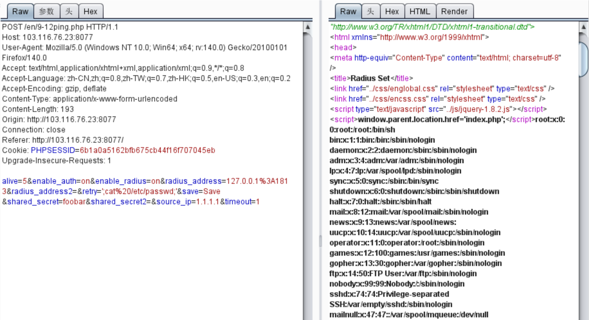Click the news:x:9:13 passwd line
This screenshot has width=589, height=320.
(393, 222)
